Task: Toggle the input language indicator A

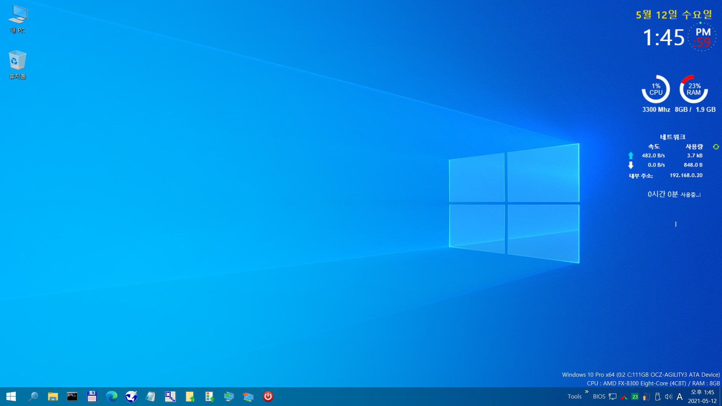Action: (x=680, y=397)
